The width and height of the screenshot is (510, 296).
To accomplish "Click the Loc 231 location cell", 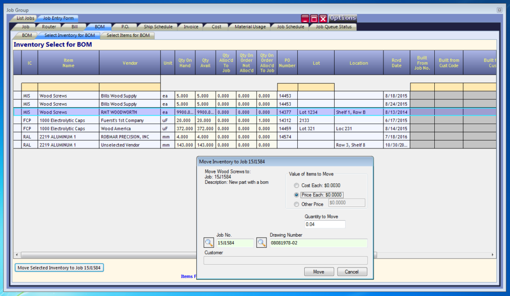I will pyautogui.click(x=359, y=129).
